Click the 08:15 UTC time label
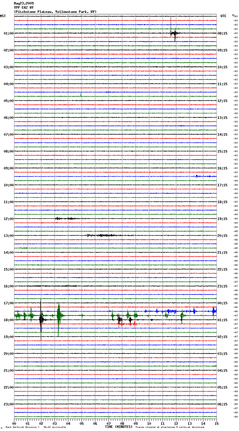 tap(222, 33)
